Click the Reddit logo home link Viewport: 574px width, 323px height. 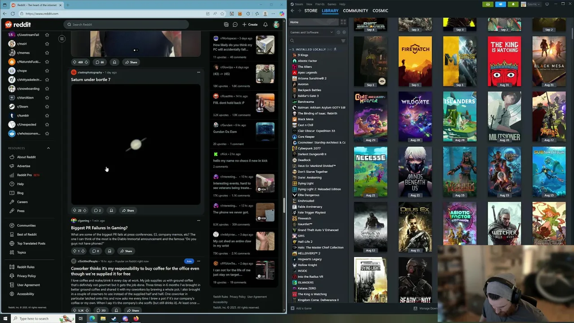[x=18, y=25]
